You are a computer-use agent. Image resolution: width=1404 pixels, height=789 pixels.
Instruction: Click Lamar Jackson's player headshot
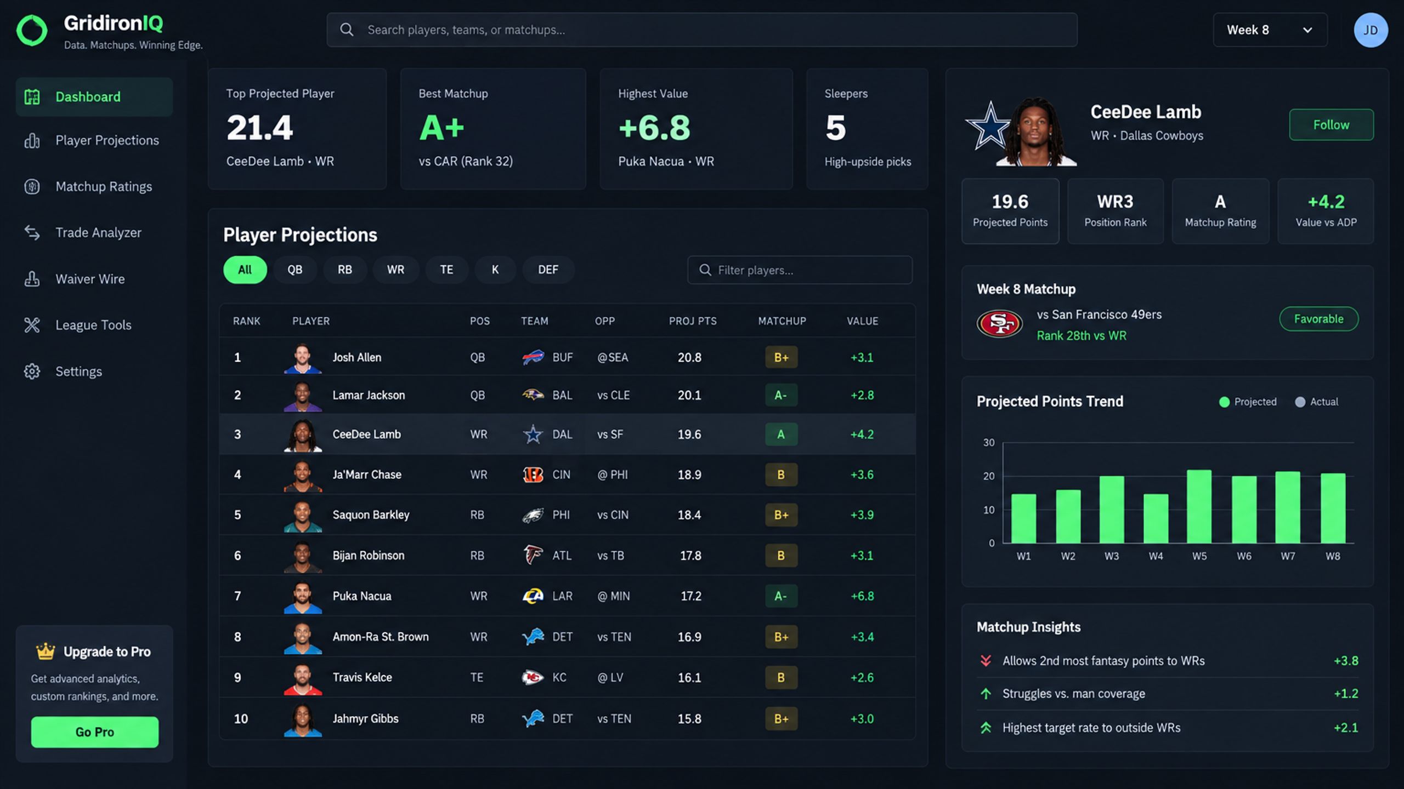[x=303, y=396]
